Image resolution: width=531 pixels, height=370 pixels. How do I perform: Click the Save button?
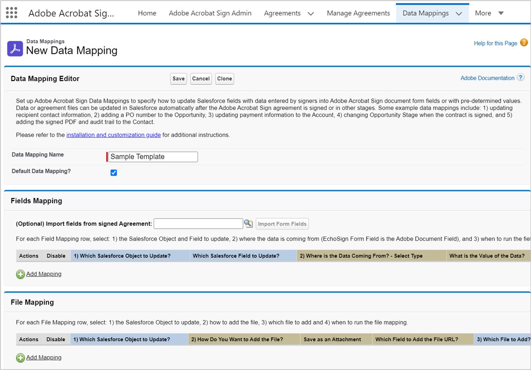point(179,79)
